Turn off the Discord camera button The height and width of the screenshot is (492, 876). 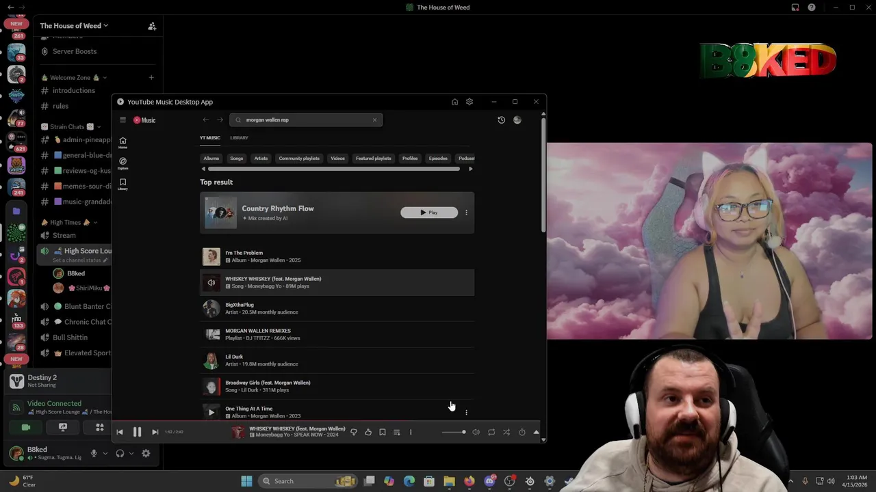click(x=26, y=427)
